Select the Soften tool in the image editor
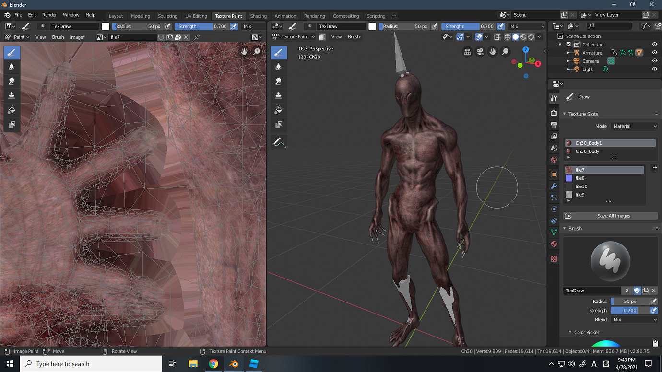Image resolution: width=662 pixels, height=372 pixels. point(12,67)
